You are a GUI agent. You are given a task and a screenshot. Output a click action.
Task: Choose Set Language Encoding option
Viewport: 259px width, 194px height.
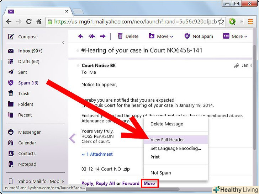pos(175,148)
